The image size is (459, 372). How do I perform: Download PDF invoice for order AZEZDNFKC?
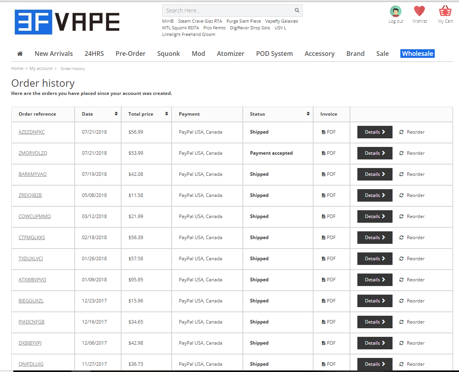(328, 132)
